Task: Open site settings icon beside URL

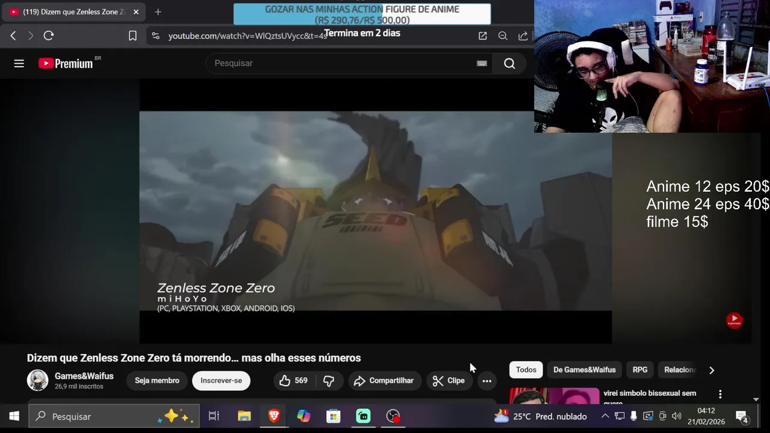Action: (x=156, y=36)
